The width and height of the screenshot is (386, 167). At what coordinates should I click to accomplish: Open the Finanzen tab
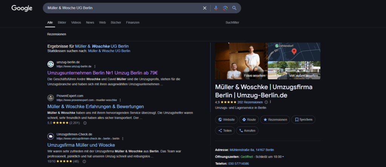click(x=133, y=23)
